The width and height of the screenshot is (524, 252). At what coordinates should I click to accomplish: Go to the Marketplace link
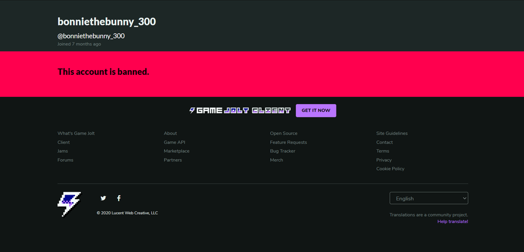click(x=176, y=151)
